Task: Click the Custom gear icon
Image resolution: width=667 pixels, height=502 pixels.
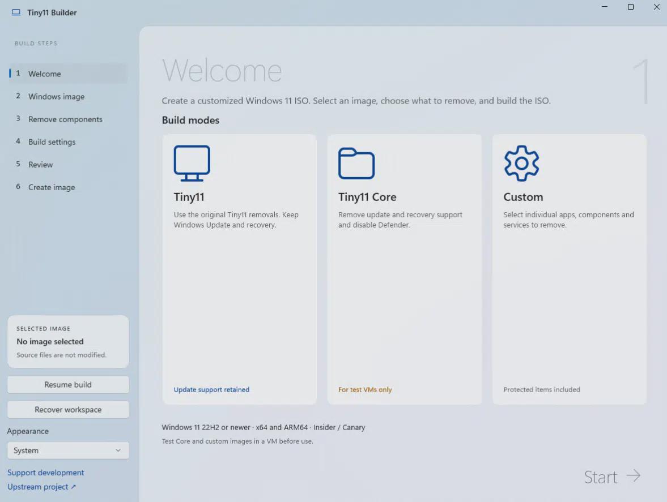Action: tap(521, 163)
